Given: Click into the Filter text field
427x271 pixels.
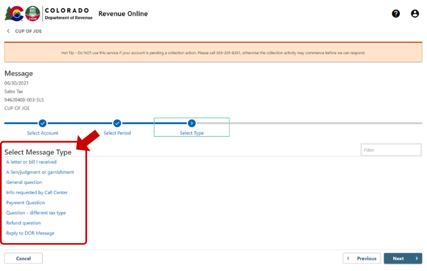Looking at the screenshot, I should [391, 150].
